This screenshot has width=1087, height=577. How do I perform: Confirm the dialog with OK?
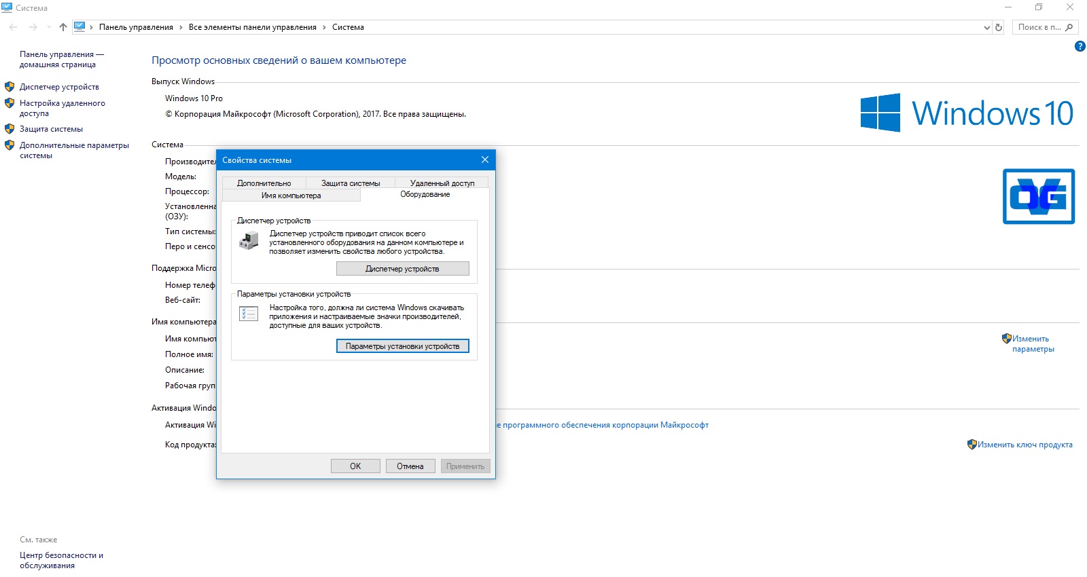(355, 466)
